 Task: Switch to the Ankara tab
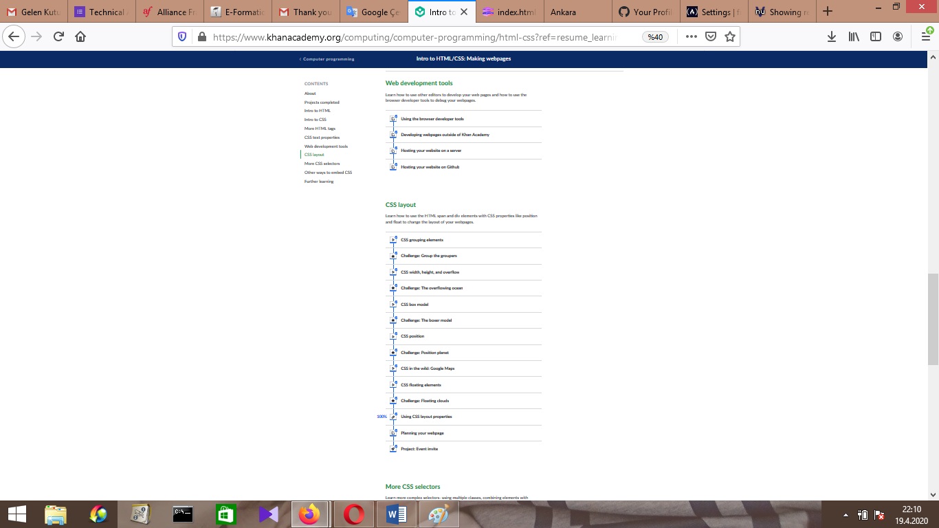click(x=577, y=12)
